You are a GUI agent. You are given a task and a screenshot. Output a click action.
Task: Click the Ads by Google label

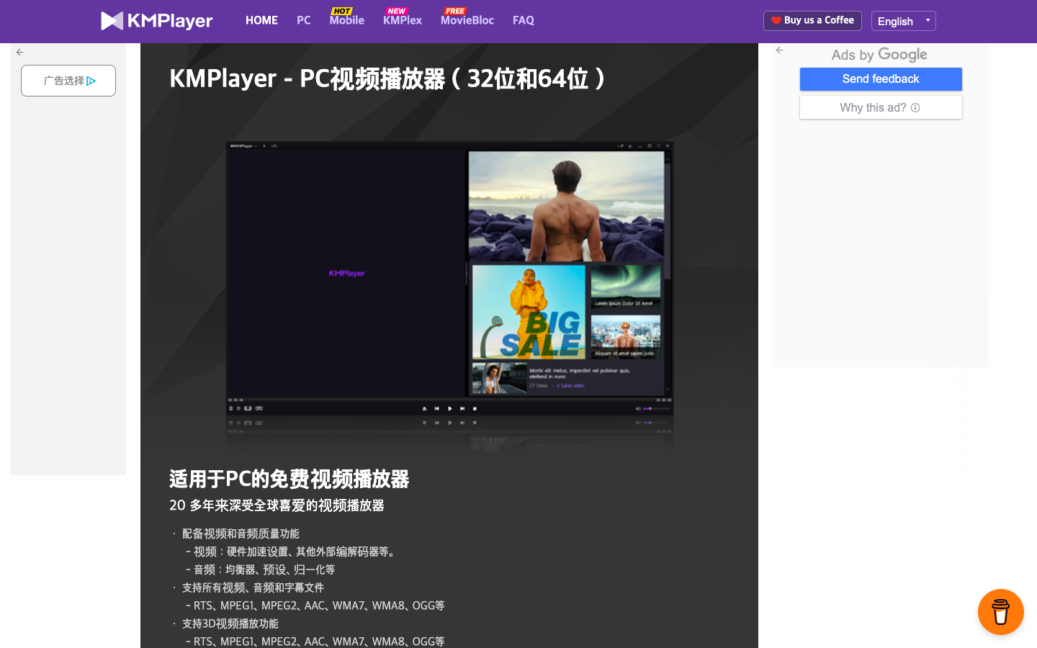(x=879, y=55)
